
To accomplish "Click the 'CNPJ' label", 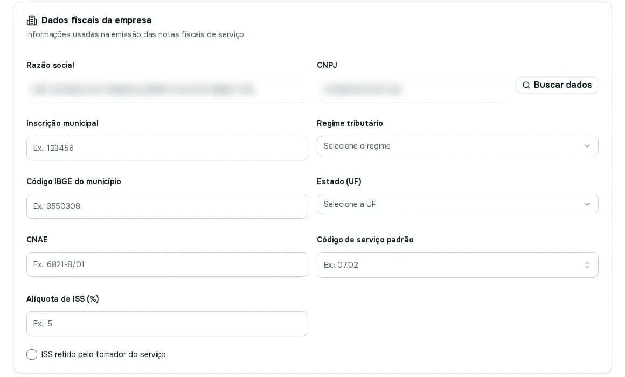I will (327, 65).
